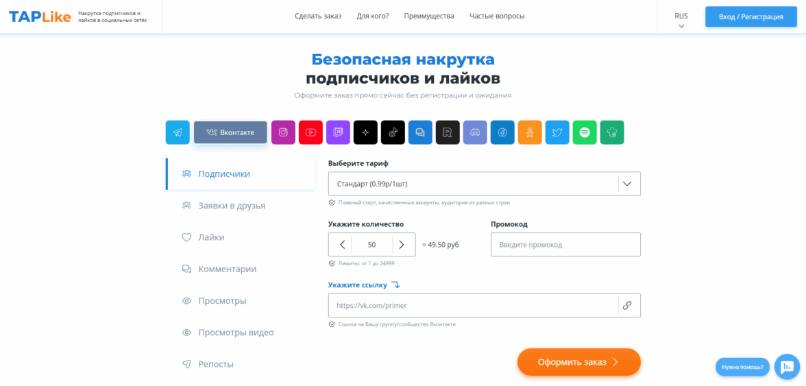The height and width of the screenshot is (386, 806).
Task: Click the Укажите ссылку label
Action: coord(357,285)
